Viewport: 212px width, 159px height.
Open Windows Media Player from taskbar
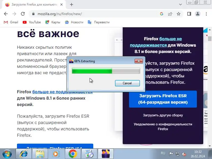click(x=56, y=154)
